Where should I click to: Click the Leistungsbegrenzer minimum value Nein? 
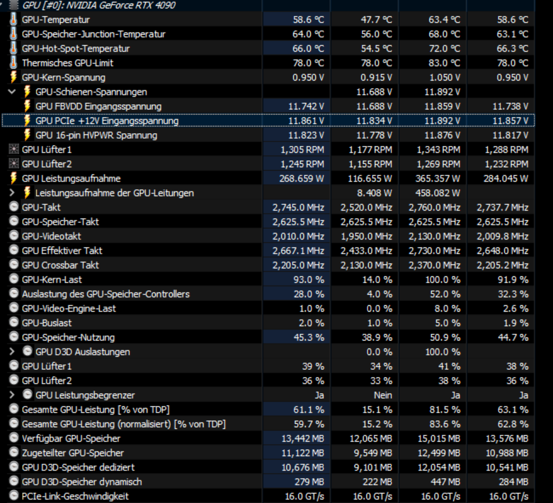[383, 395]
